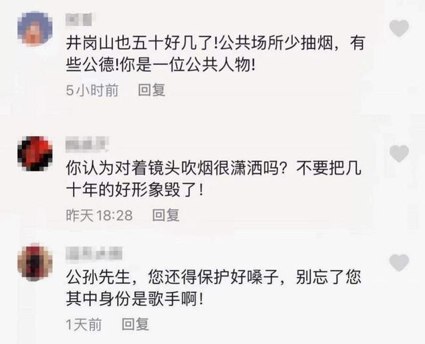
Task: Reply to the comment posted 5小时前
Action: pyautogui.click(x=151, y=90)
